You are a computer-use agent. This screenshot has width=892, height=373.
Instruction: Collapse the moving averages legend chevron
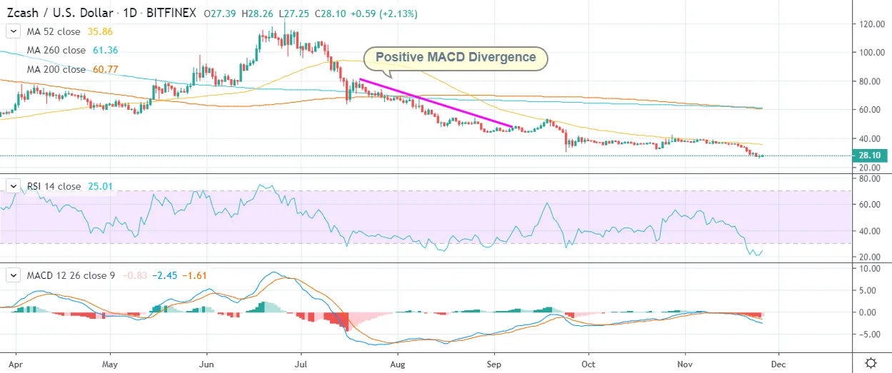click(x=13, y=32)
